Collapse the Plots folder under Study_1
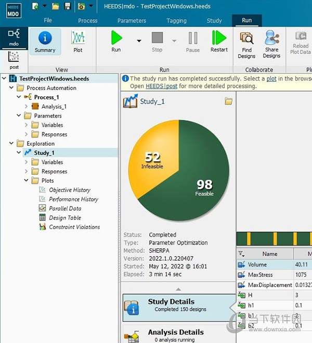312x343 pixels. (x=26, y=180)
